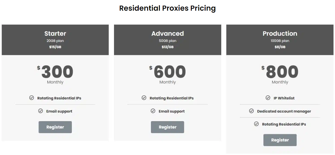Viewport: 335px width, 155px height.
Task: Click the $300 monthly price
Action: click(55, 72)
